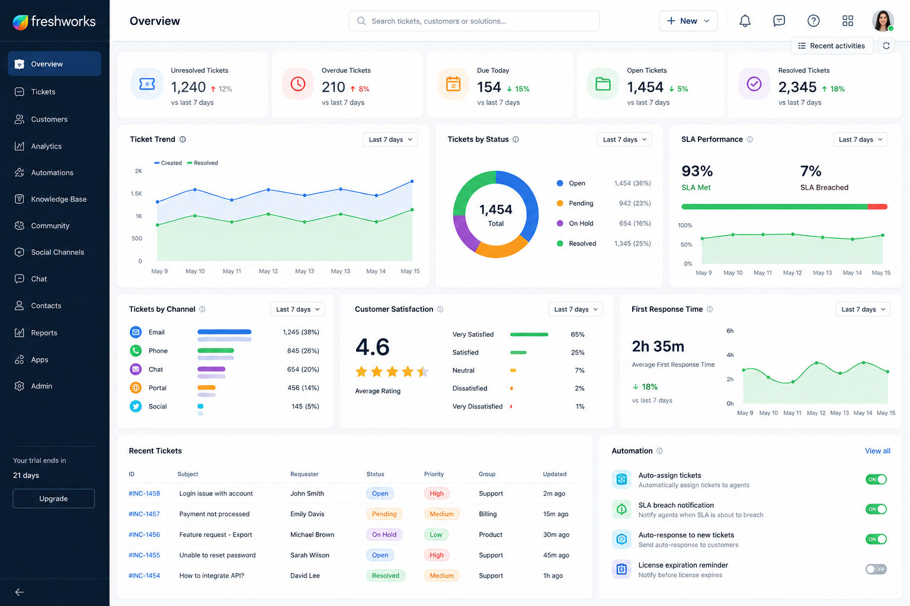Click the Social channel Twitter icon
910x606 pixels.
coord(136,407)
